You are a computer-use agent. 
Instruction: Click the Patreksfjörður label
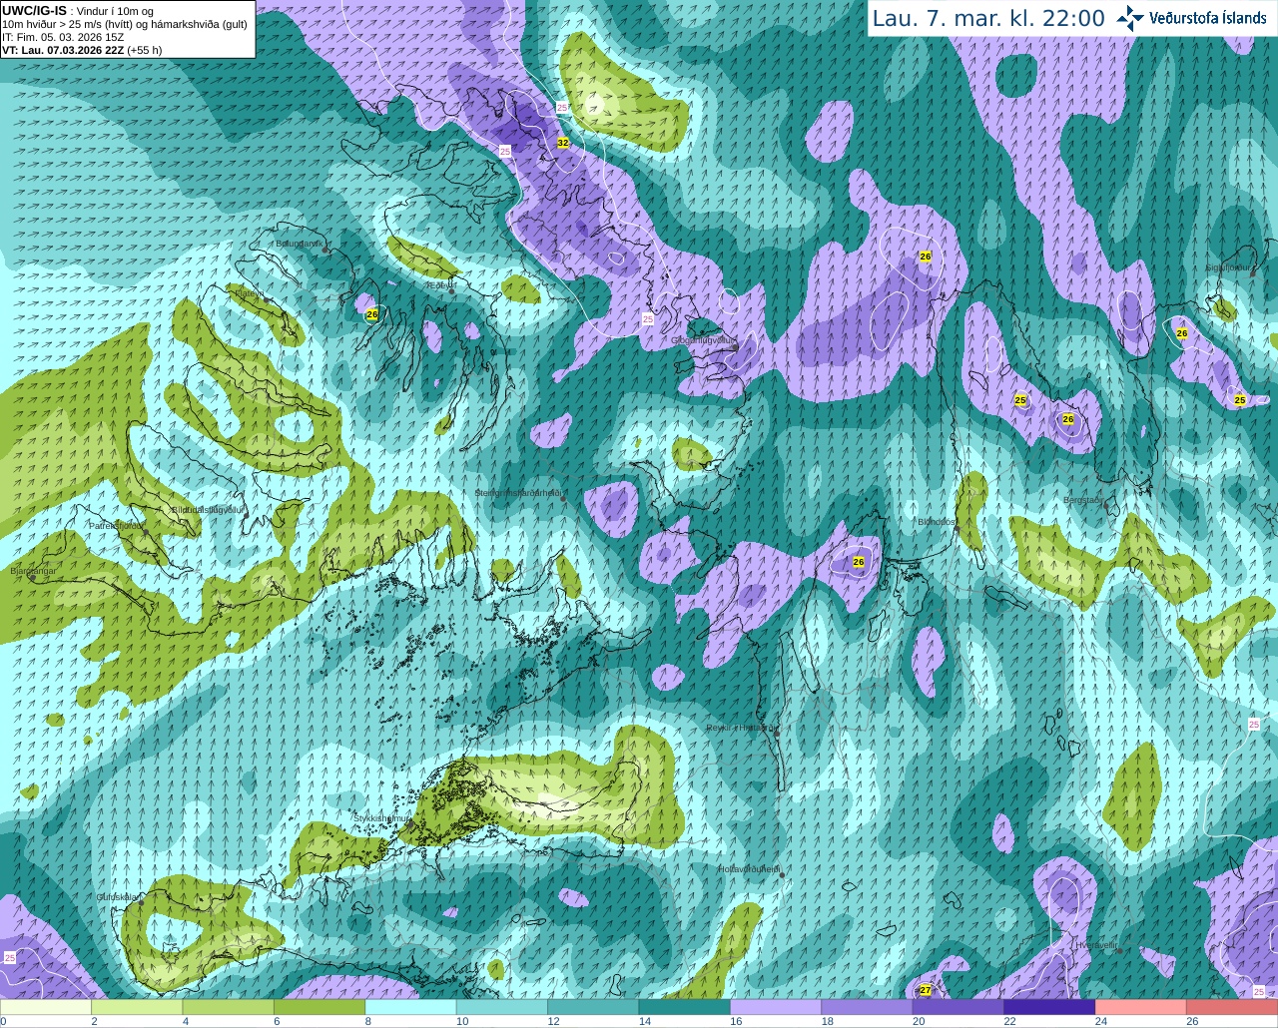pos(117,525)
